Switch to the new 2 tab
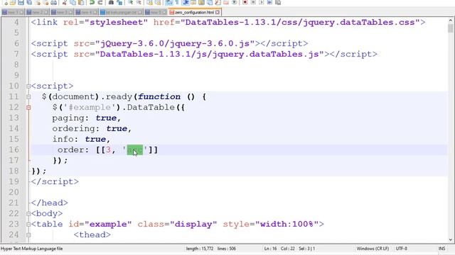 38,13
